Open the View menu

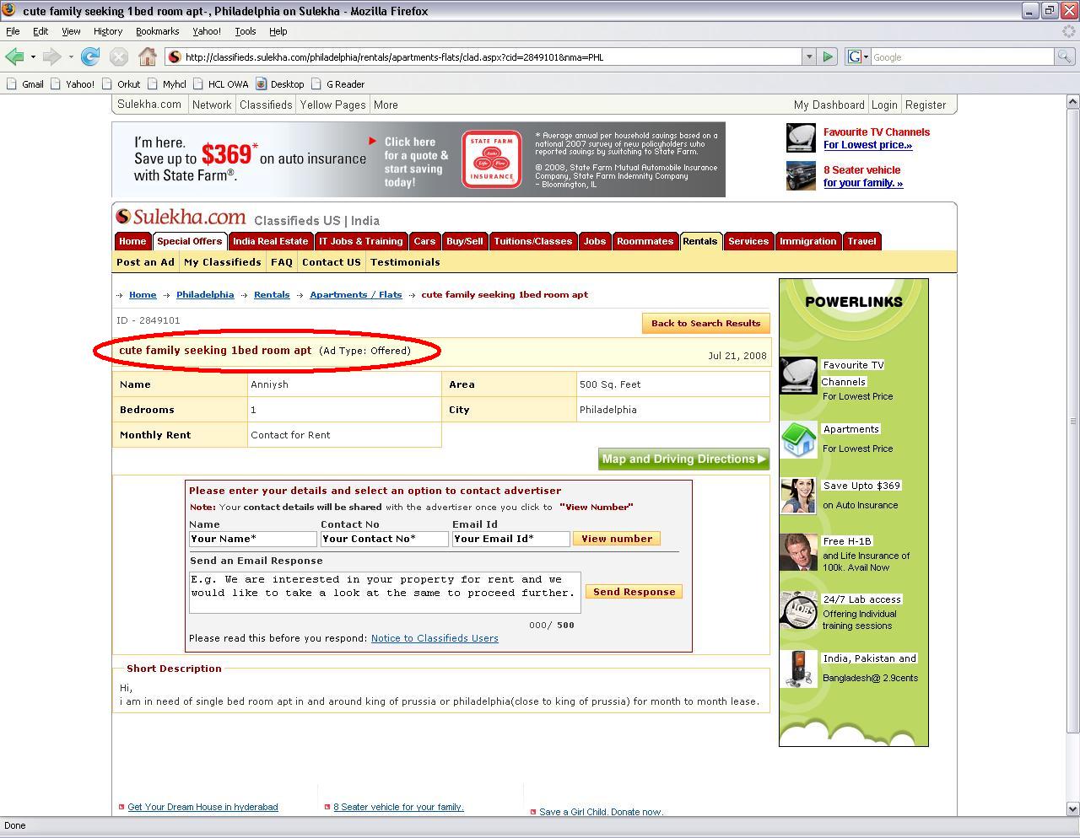71,31
